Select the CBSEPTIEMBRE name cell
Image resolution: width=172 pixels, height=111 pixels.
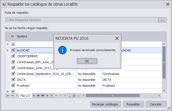pyautogui.click(x=35, y=56)
